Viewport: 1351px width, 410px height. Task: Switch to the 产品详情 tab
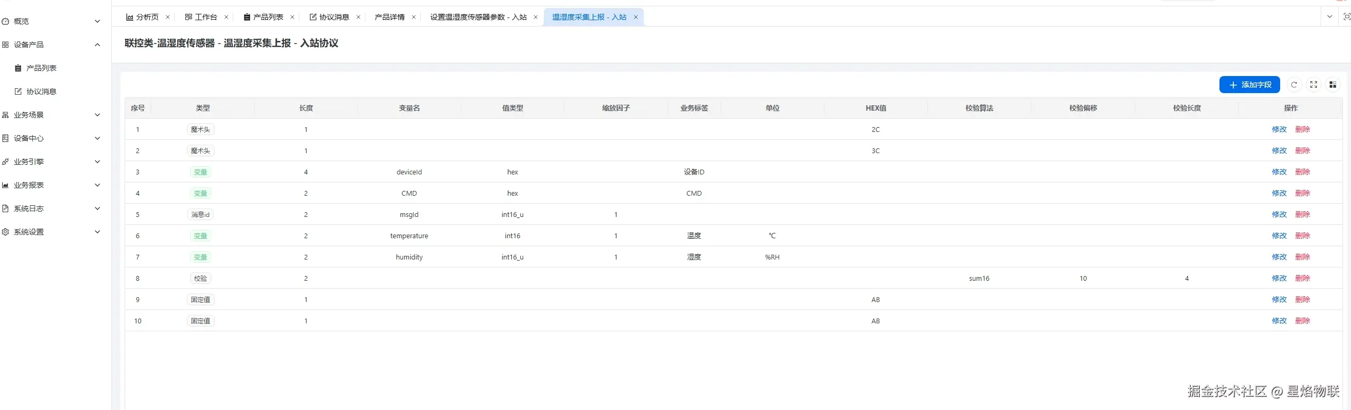tap(389, 17)
